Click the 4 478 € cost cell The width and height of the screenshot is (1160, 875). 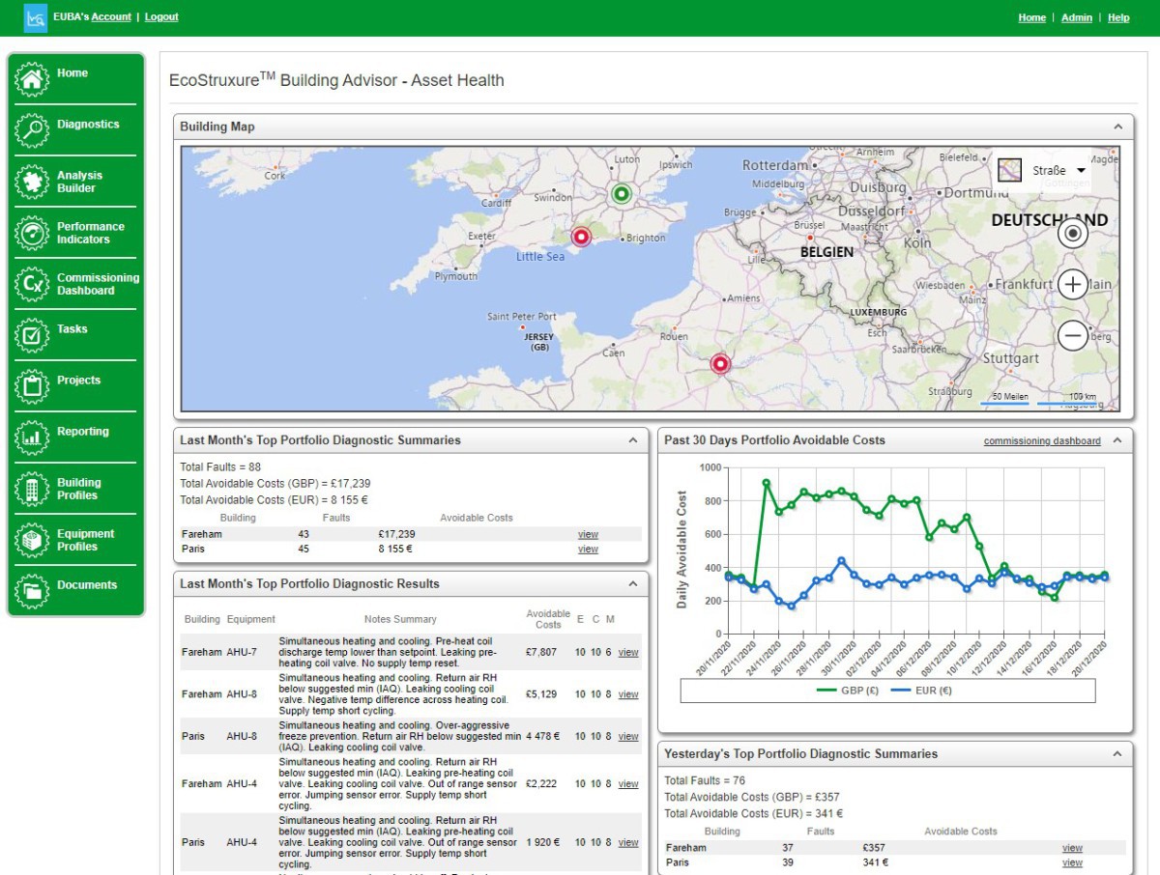coord(543,737)
